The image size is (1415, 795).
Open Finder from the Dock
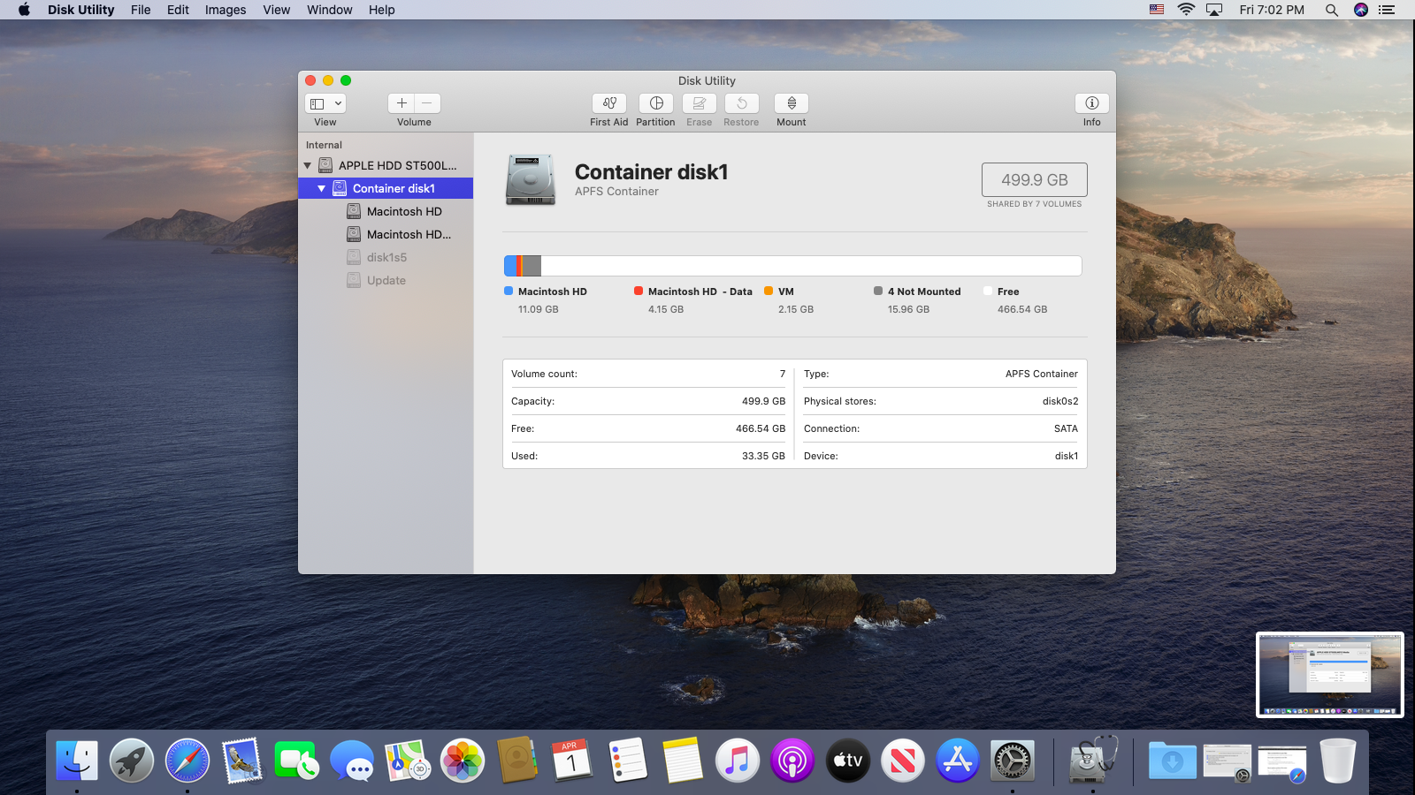(x=77, y=760)
